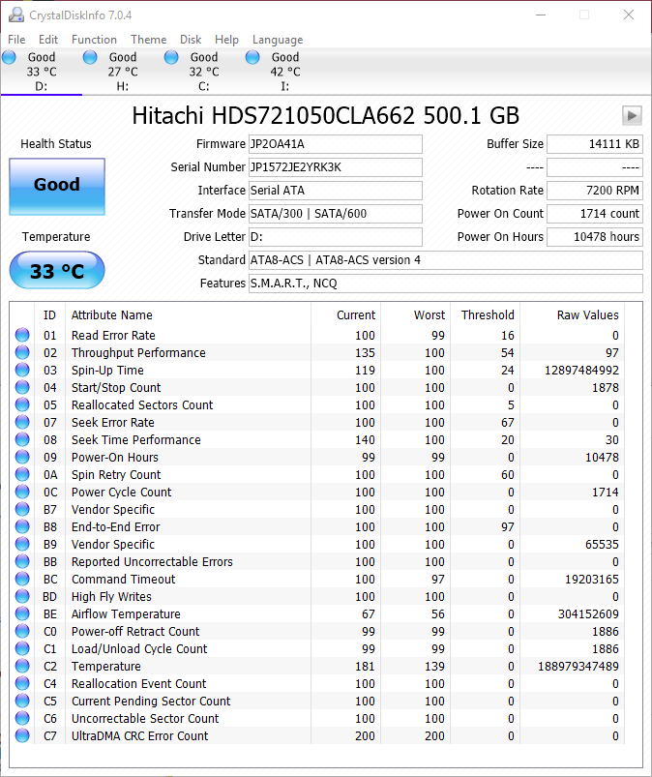
Task: Click status orb of C2 Temperature row
Action: (22, 666)
